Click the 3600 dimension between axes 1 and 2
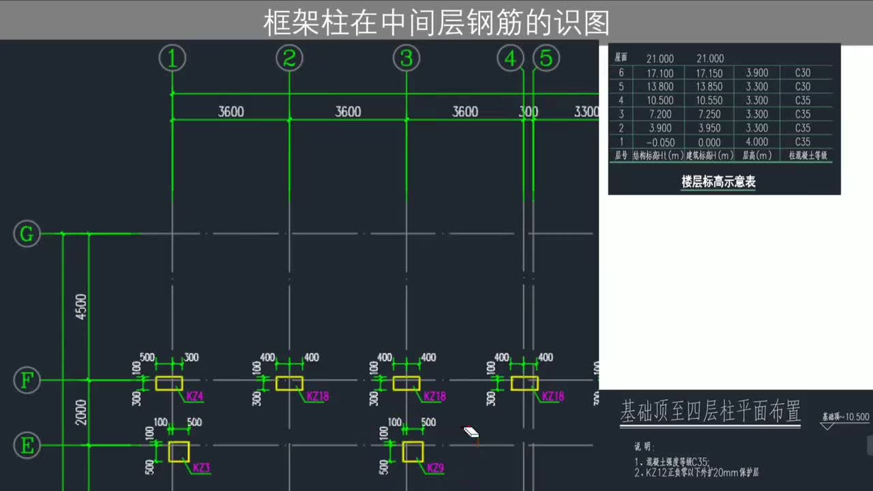 coord(231,111)
